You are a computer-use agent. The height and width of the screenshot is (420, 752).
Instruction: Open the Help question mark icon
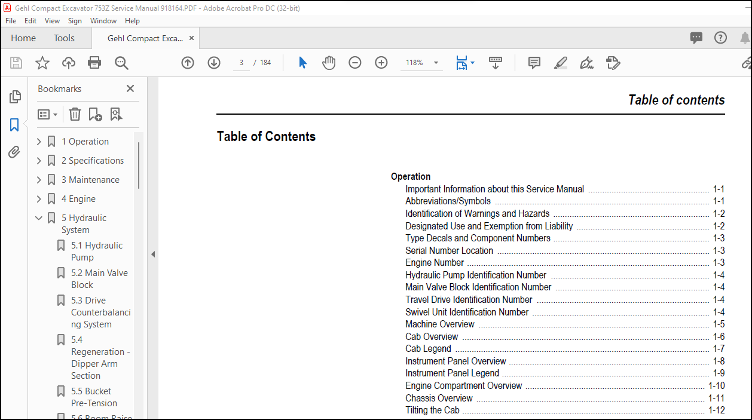pos(721,38)
